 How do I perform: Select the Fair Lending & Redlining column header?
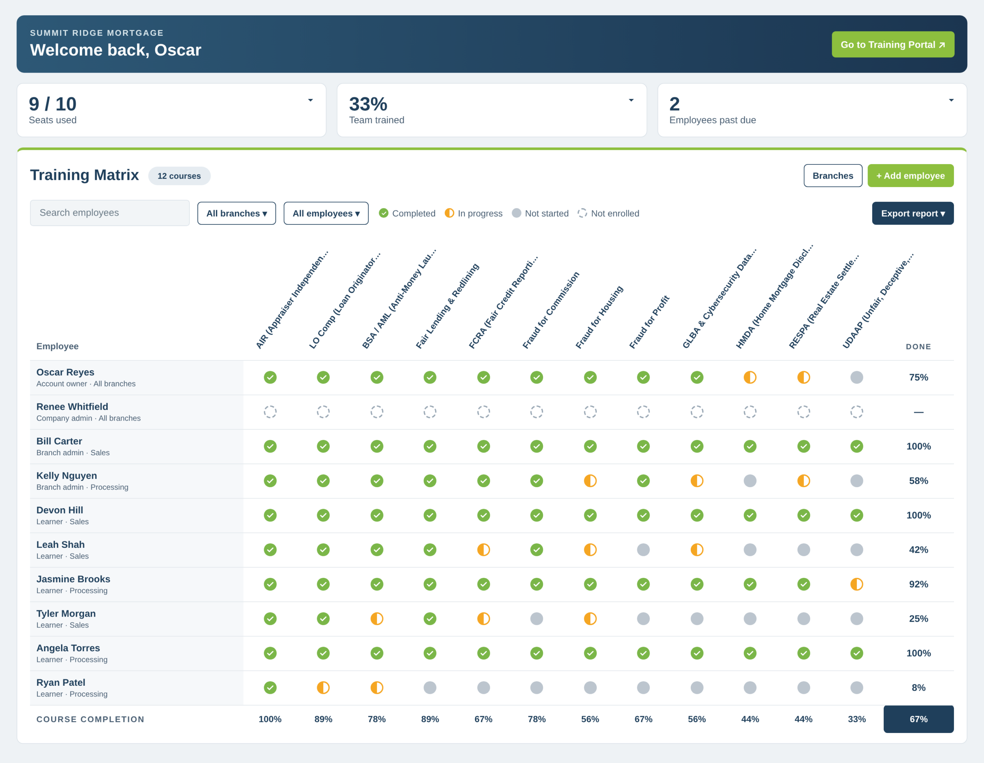(x=447, y=306)
